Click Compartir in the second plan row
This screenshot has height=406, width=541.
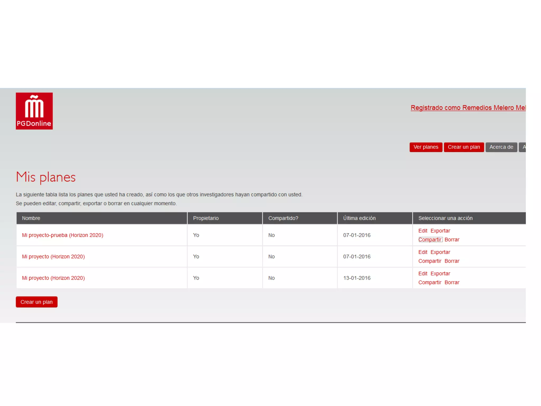430,261
